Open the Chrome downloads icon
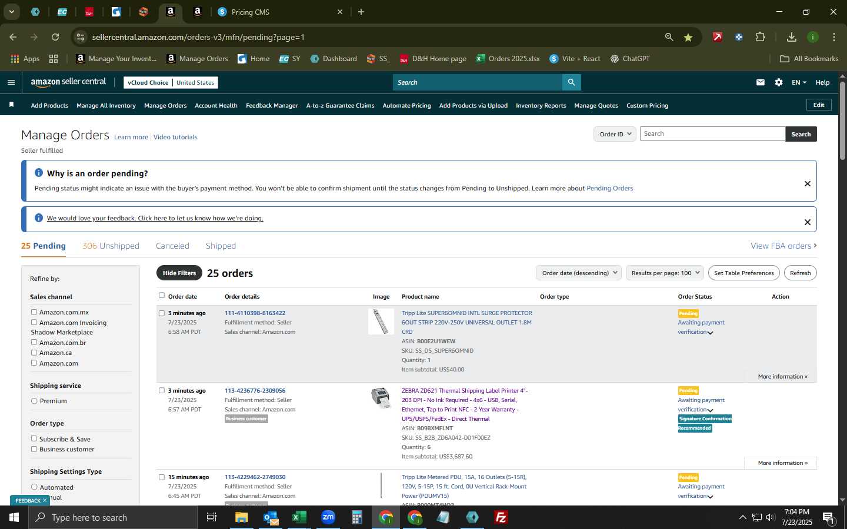The width and height of the screenshot is (847, 529). coord(792,37)
